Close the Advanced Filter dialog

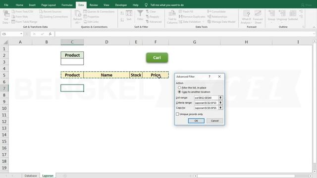coord(219,77)
